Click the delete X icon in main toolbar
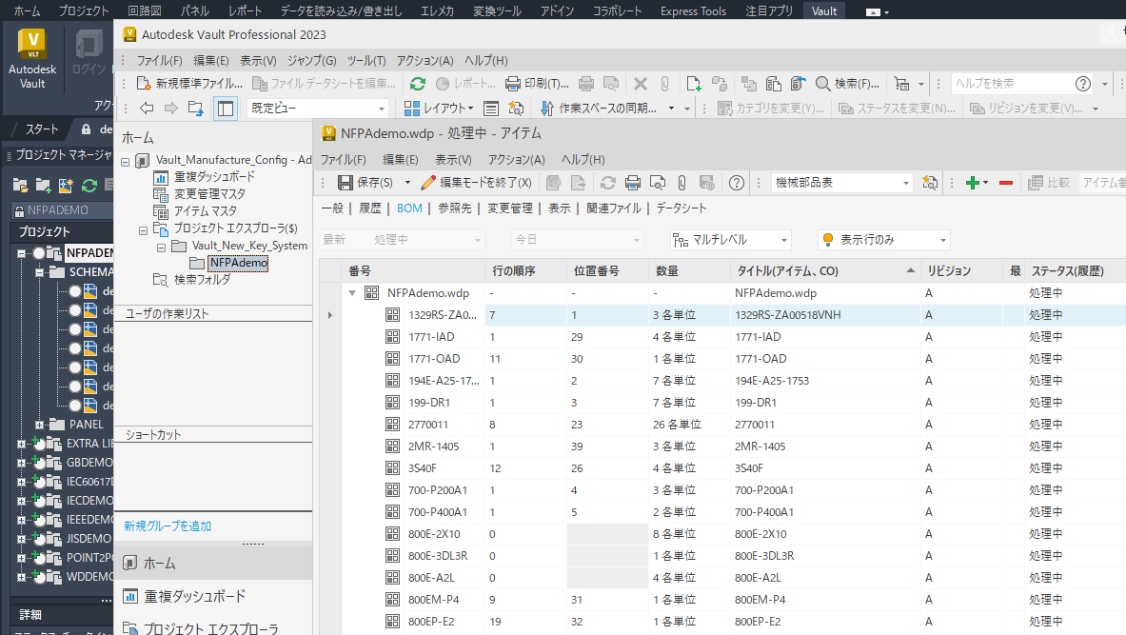The height and width of the screenshot is (635, 1126). [x=641, y=84]
